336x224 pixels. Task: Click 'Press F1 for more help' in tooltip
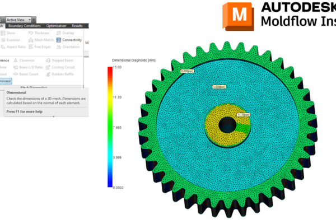24,111
